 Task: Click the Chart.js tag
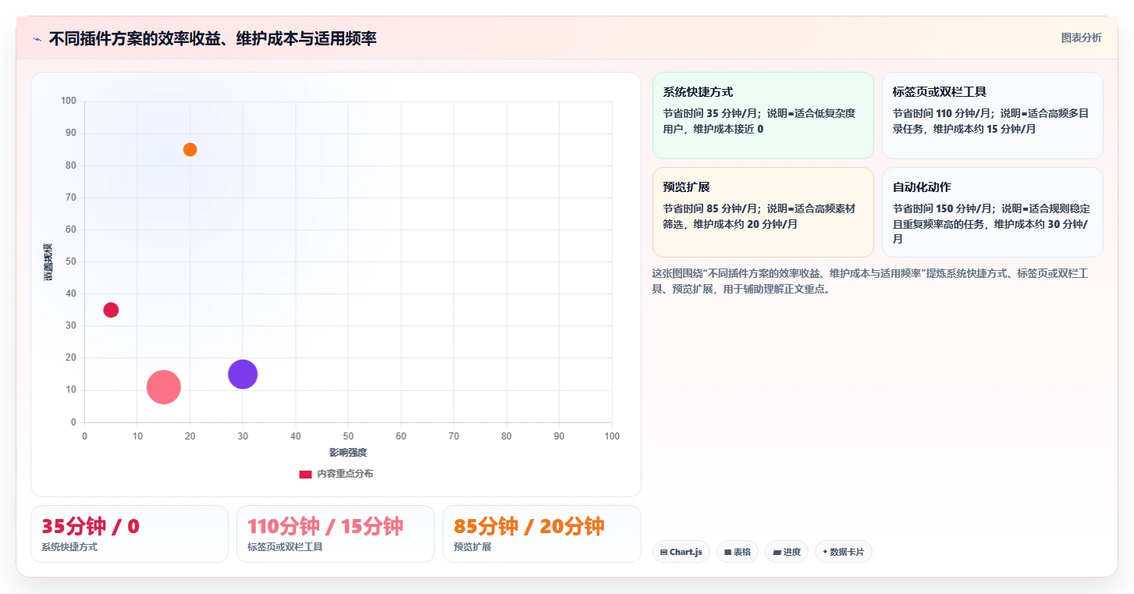click(x=681, y=552)
